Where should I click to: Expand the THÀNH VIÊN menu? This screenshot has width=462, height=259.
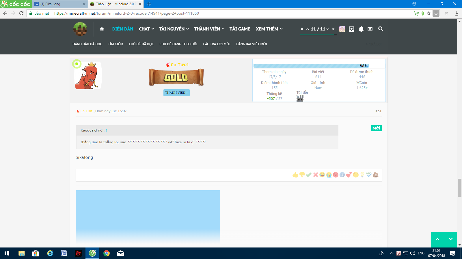pyautogui.click(x=209, y=29)
